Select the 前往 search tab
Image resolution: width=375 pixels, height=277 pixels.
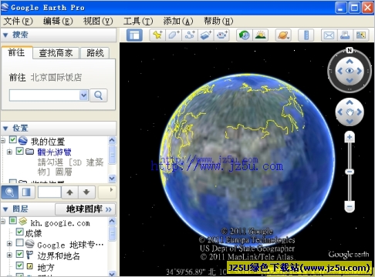tap(17, 52)
